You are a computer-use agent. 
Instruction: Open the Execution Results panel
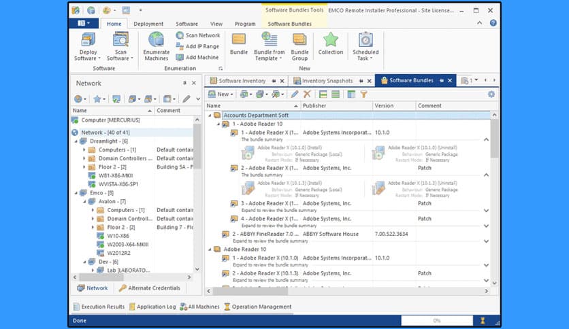pos(99,307)
